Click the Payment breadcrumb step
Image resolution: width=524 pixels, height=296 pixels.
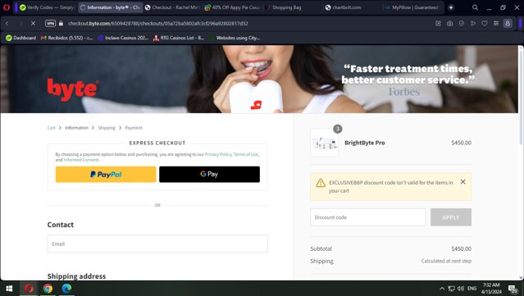pyautogui.click(x=134, y=128)
